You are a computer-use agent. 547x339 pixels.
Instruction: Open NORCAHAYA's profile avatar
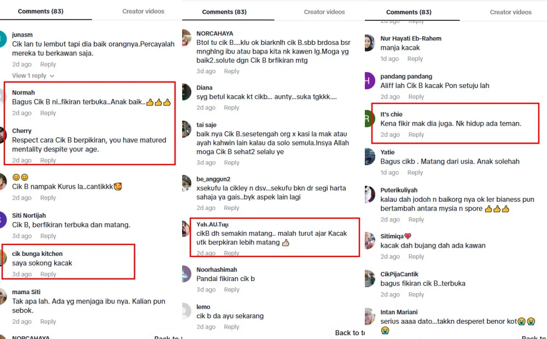click(x=187, y=38)
